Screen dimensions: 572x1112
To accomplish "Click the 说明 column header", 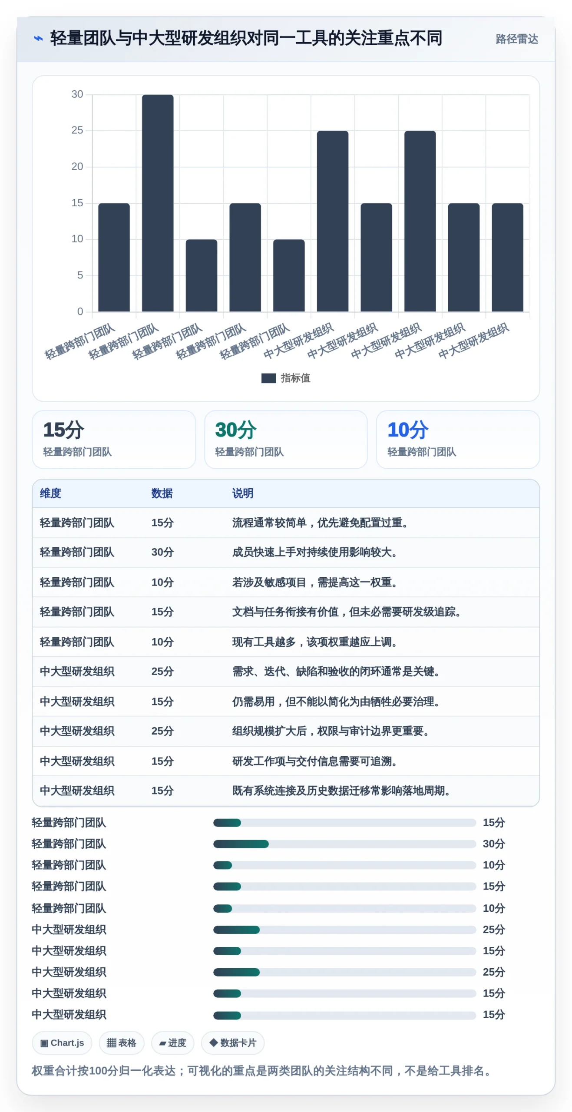I will [243, 493].
